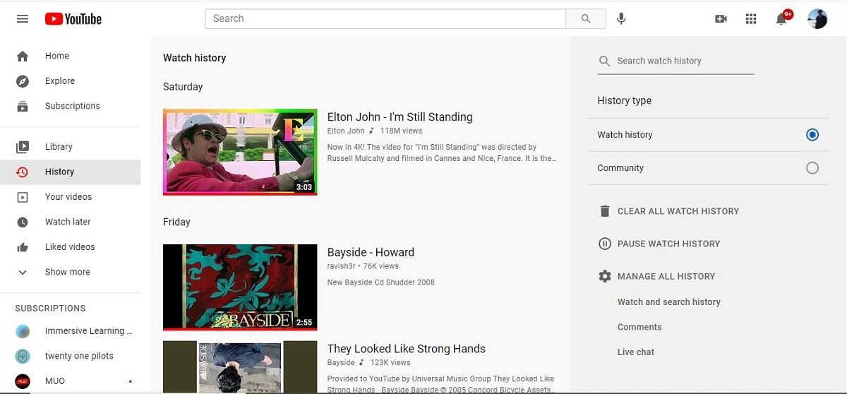The image size is (847, 394).
Task: Open the create video camera icon
Action: point(721,19)
